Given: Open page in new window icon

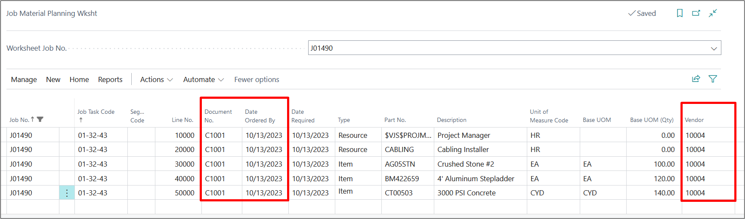Looking at the screenshot, I should 696,13.
